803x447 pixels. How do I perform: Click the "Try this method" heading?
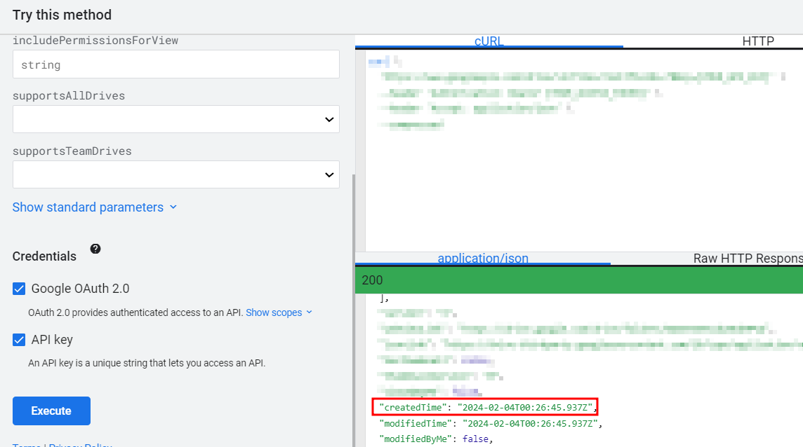pos(62,15)
